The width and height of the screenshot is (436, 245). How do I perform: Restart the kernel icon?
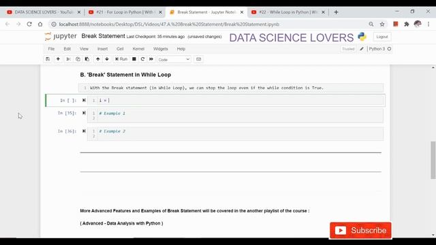pyautogui.click(x=142, y=59)
